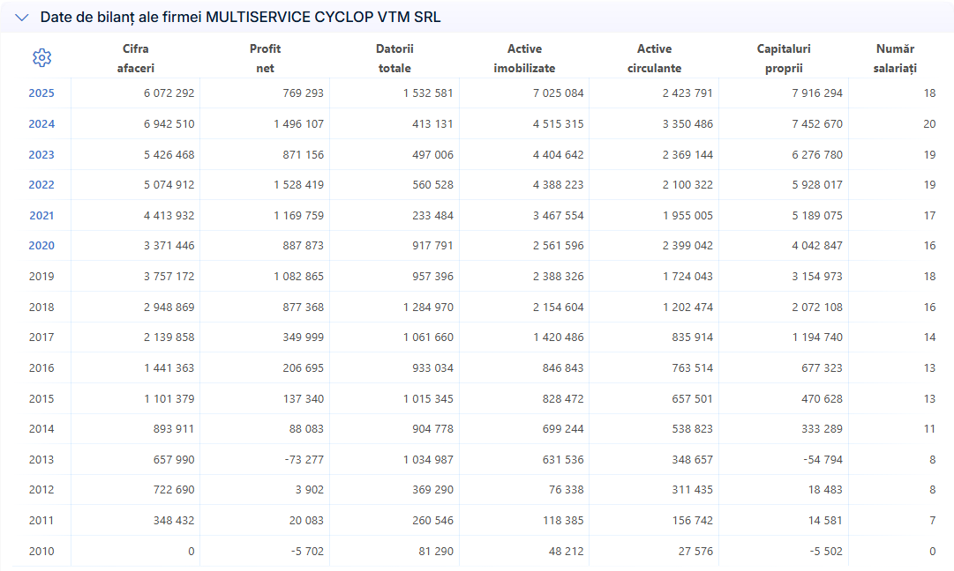Screen dimensions: 954x571
Task: Click the Datorii totale column header
Action: [x=394, y=58]
